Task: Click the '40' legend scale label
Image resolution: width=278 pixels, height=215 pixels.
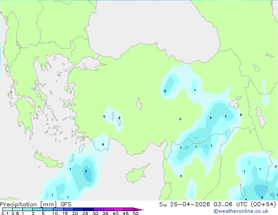Action: (x=116, y=213)
